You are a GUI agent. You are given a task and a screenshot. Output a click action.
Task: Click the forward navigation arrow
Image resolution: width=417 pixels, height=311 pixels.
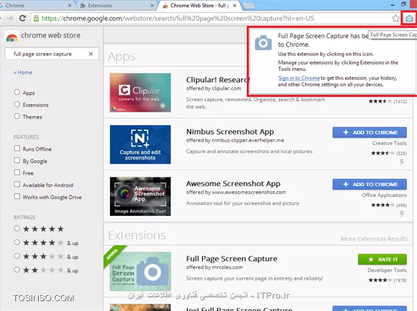tap(10, 18)
